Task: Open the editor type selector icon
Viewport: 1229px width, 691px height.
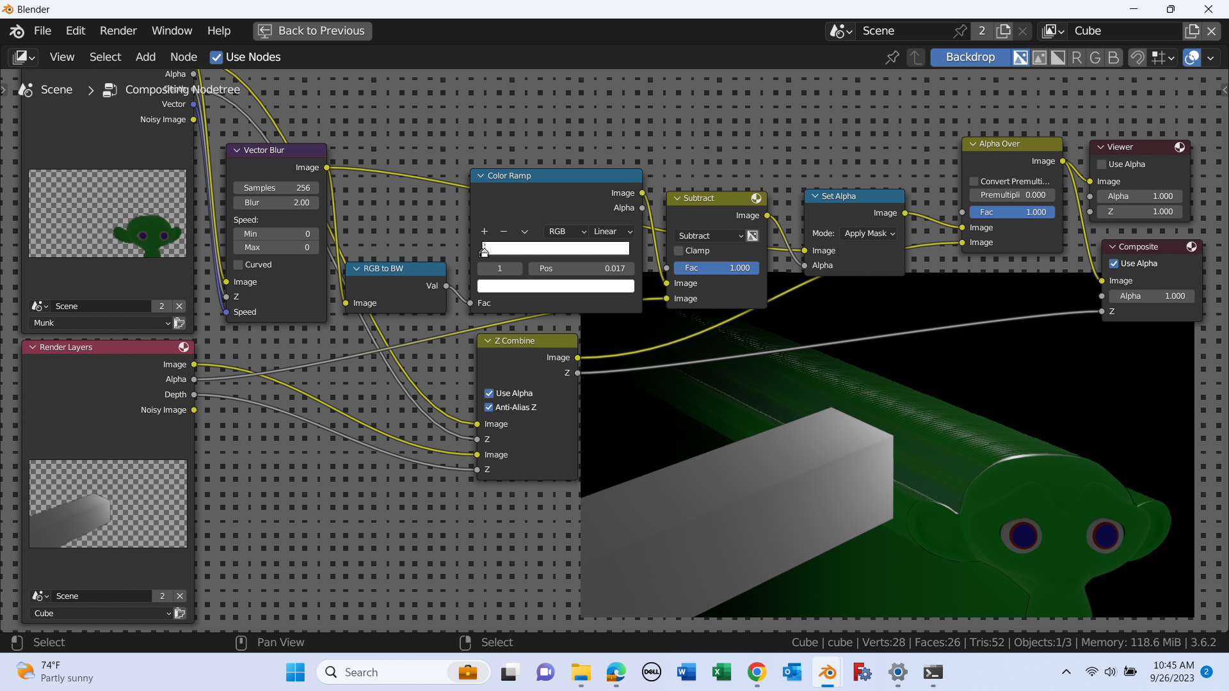Action: point(24,57)
